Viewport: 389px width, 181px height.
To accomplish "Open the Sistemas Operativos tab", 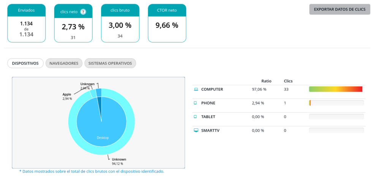I will tap(110, 63).
